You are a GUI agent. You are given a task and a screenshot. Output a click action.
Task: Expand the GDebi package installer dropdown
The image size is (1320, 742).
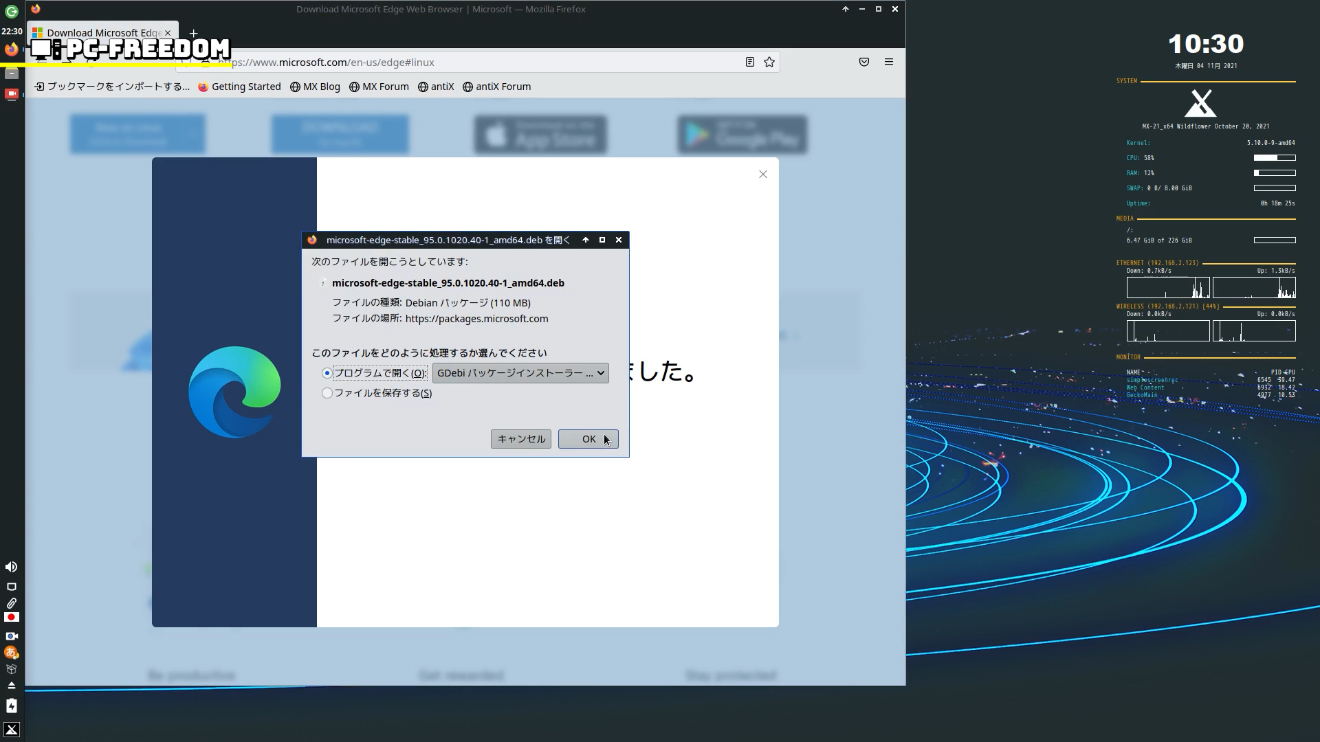tap(520, 373)
